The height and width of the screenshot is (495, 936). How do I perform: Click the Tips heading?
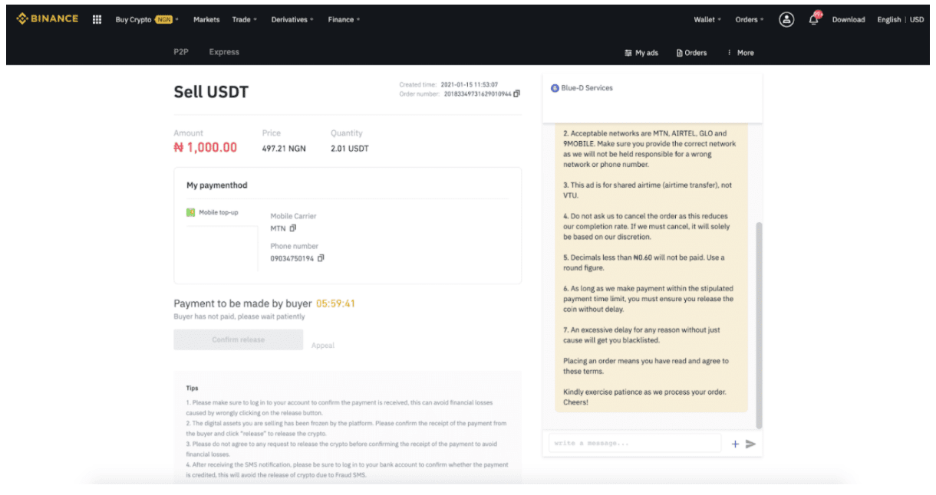click(192, 388)
